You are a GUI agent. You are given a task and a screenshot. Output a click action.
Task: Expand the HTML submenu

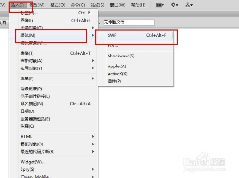point(54,136)
